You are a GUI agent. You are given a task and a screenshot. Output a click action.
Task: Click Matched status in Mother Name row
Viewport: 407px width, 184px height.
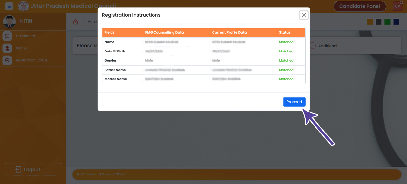tap(286, 79)
